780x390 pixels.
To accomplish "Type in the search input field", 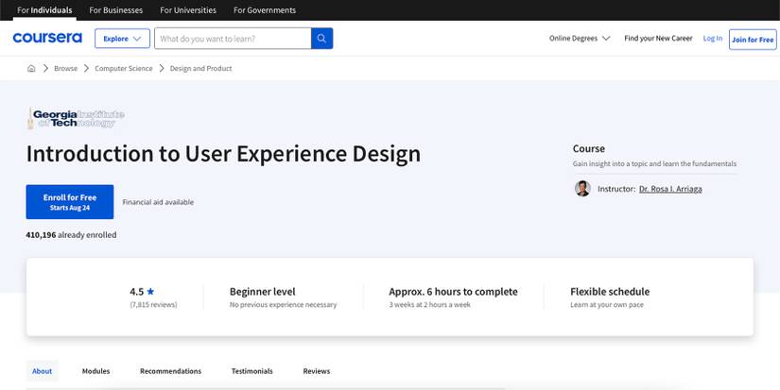I will pos(233,39).
